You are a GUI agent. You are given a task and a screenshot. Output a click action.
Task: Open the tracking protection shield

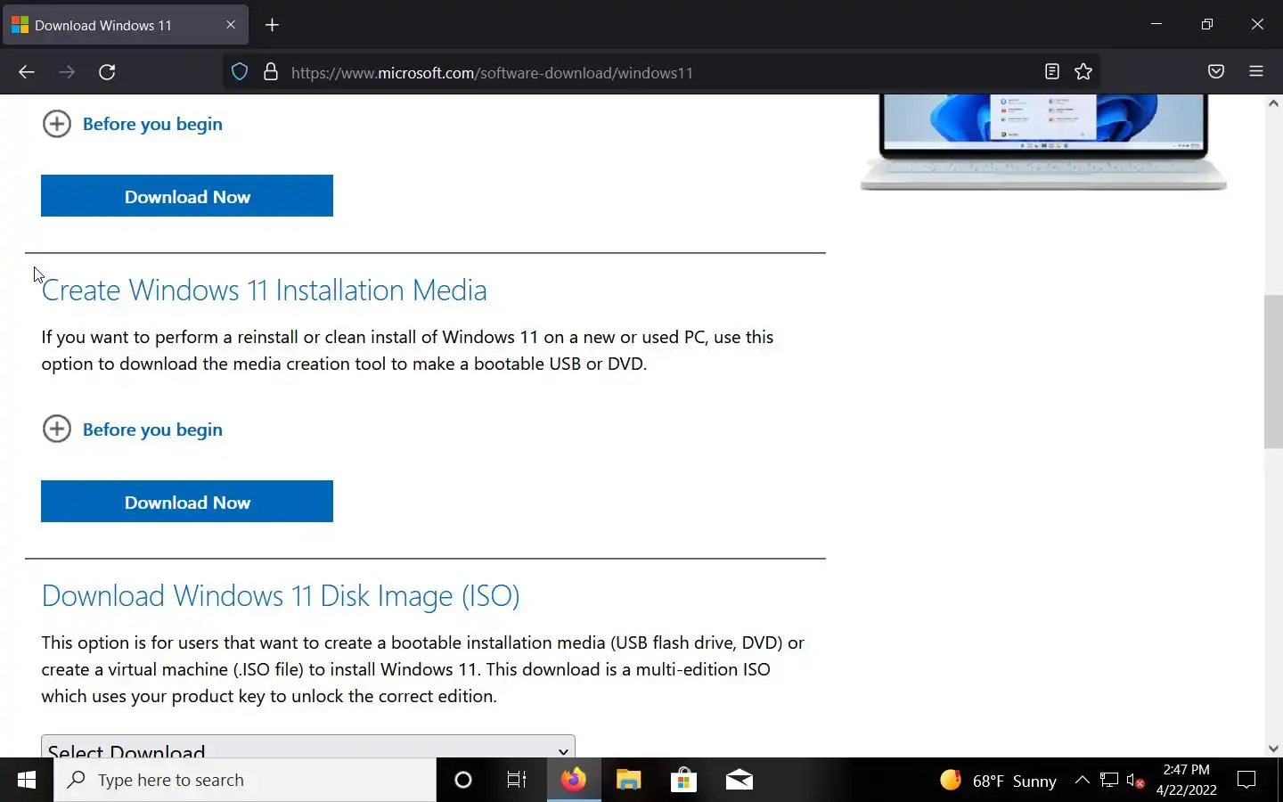[x=240, y=72]
